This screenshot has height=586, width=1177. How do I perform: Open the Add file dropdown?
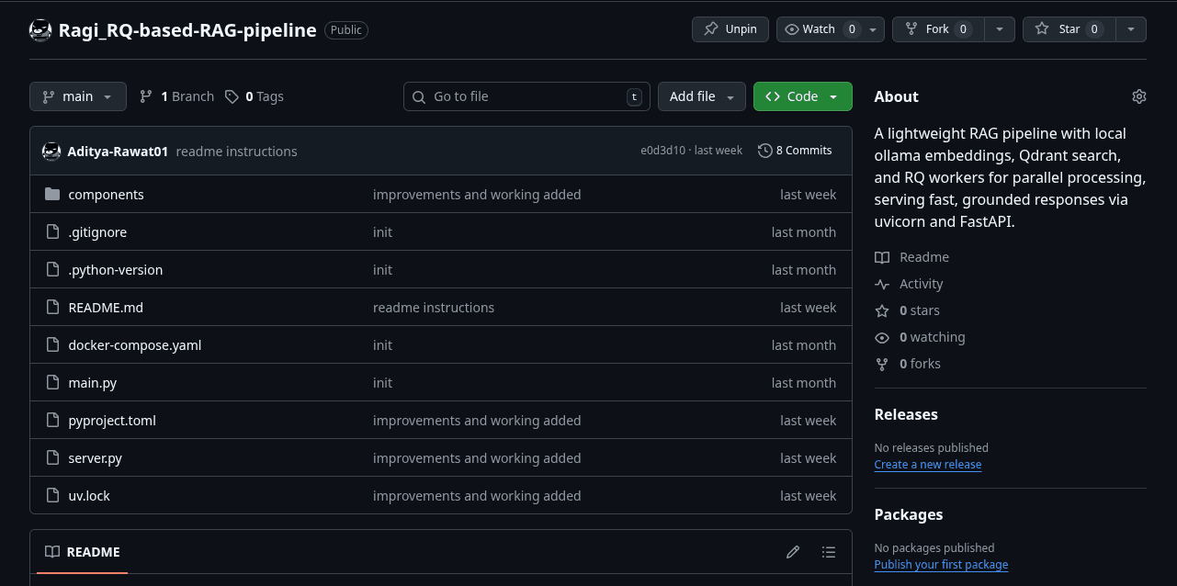pyautogui.click(x=701, y=96)
